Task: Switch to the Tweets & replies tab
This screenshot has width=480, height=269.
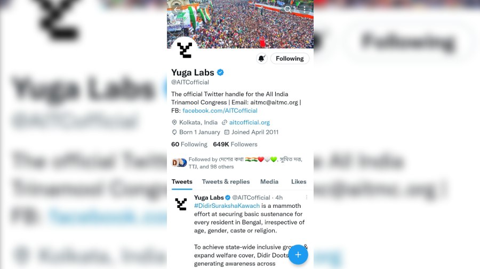Action: tap(226, 182)
